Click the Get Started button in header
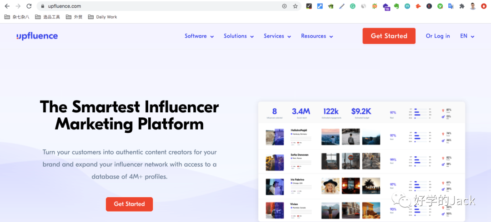Screen dimensions: 491x222 click(389, 36)
